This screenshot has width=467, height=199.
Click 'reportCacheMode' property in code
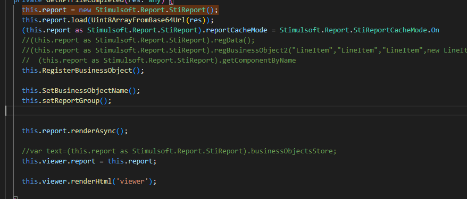point(237,30)
